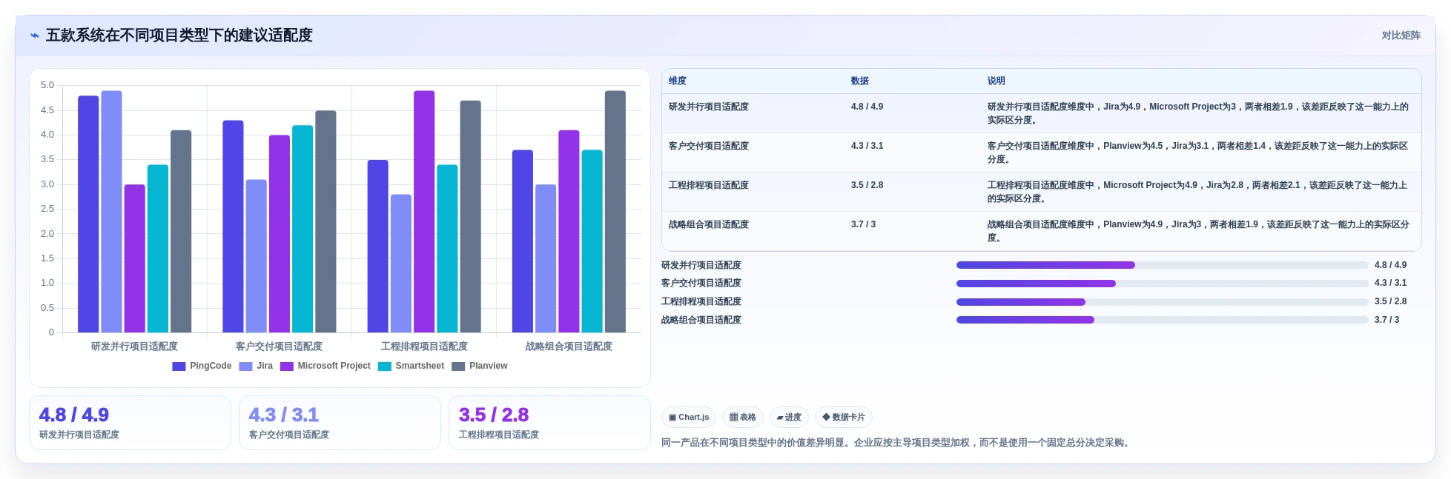Viewport: 1451px width, 479px height.
Task: Click progress bar for 战略组合项目适配度
Action: coord(1162,320)
